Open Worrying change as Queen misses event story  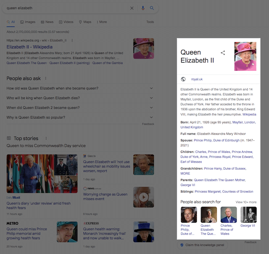coord(105,197)
